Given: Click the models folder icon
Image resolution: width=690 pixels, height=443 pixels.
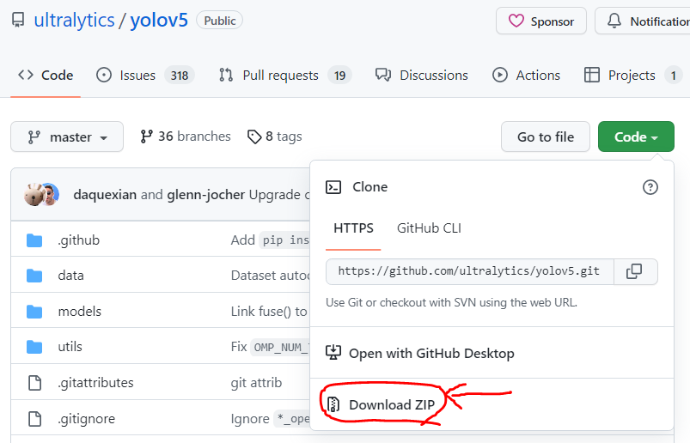Looking at the screenshot, I should point(34,312).
